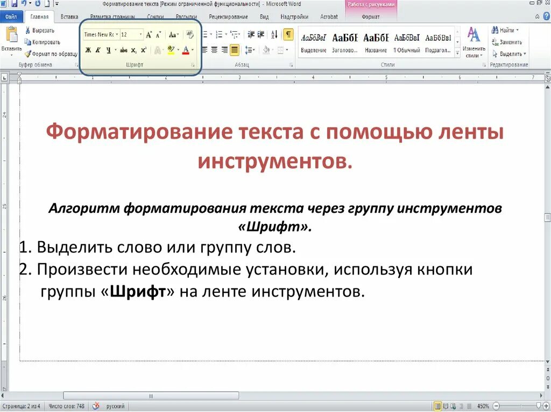Click the Undo arrow in quick access toolbar
Image resolution: width=551 pixels, height=412 pixels.
(x=25, y=4)
